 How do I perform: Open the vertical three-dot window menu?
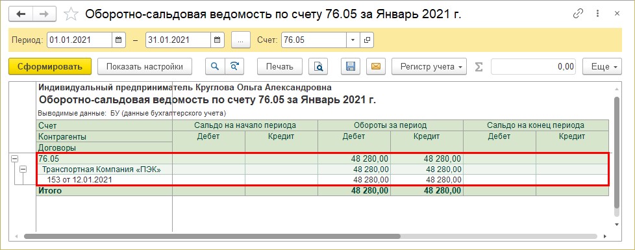tap(598, 14)
